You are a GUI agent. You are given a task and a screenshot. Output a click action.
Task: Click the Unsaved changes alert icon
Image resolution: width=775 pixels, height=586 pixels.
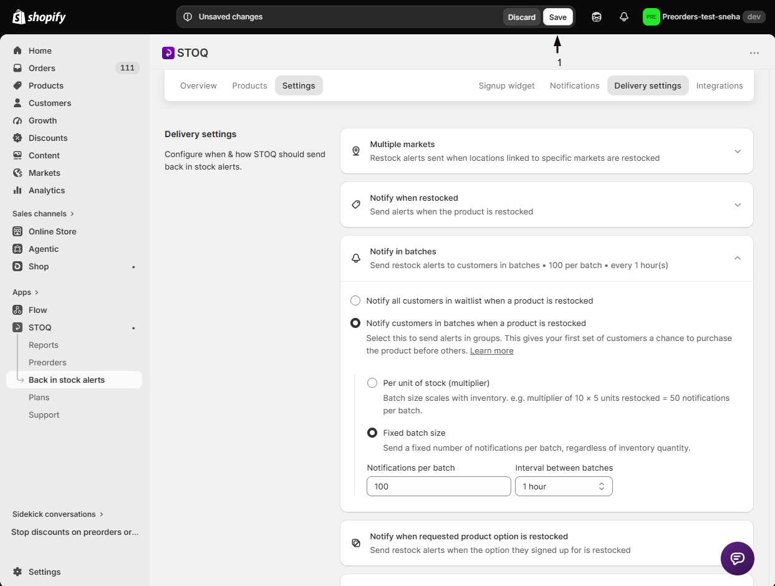coord(188,17)
